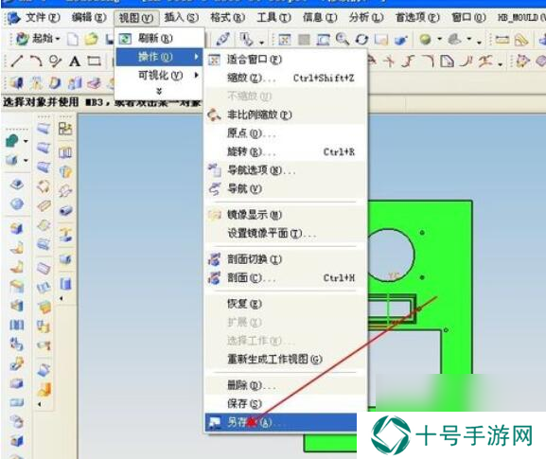Select the rectangle tool icon
Viewport: 546px width, 459px height.
(94, 62)
